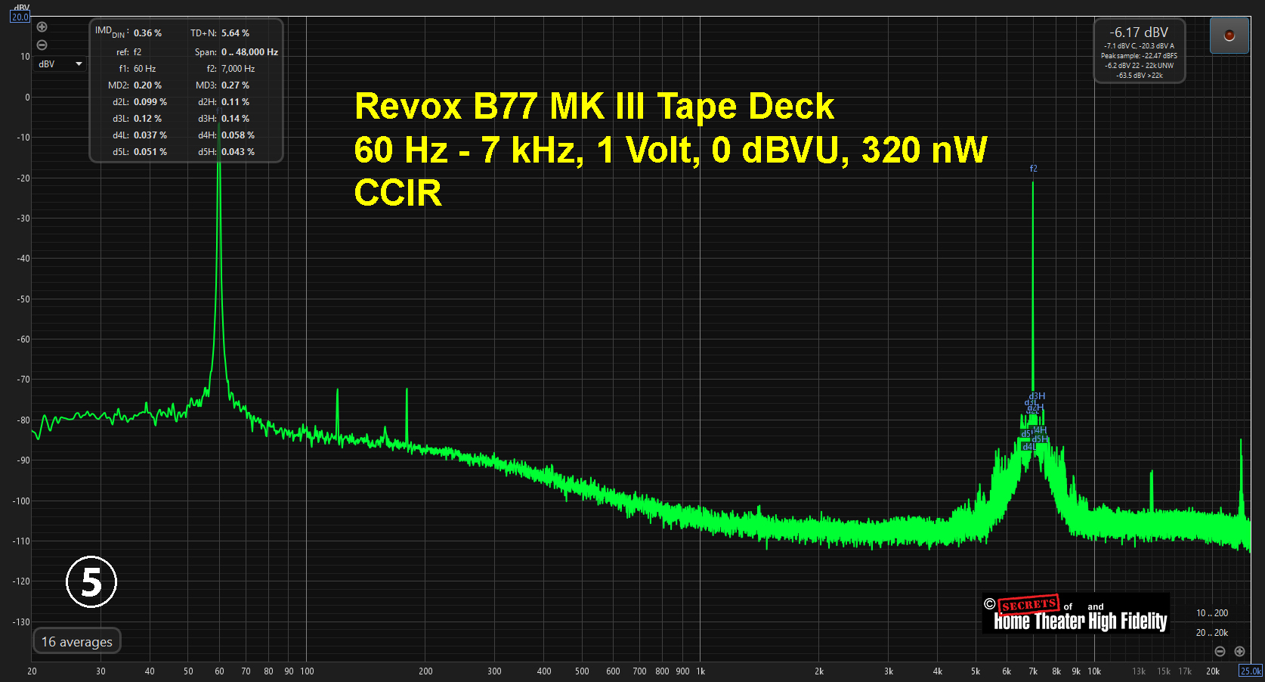Click the 25.0k frequency axis limit field

1251,671
